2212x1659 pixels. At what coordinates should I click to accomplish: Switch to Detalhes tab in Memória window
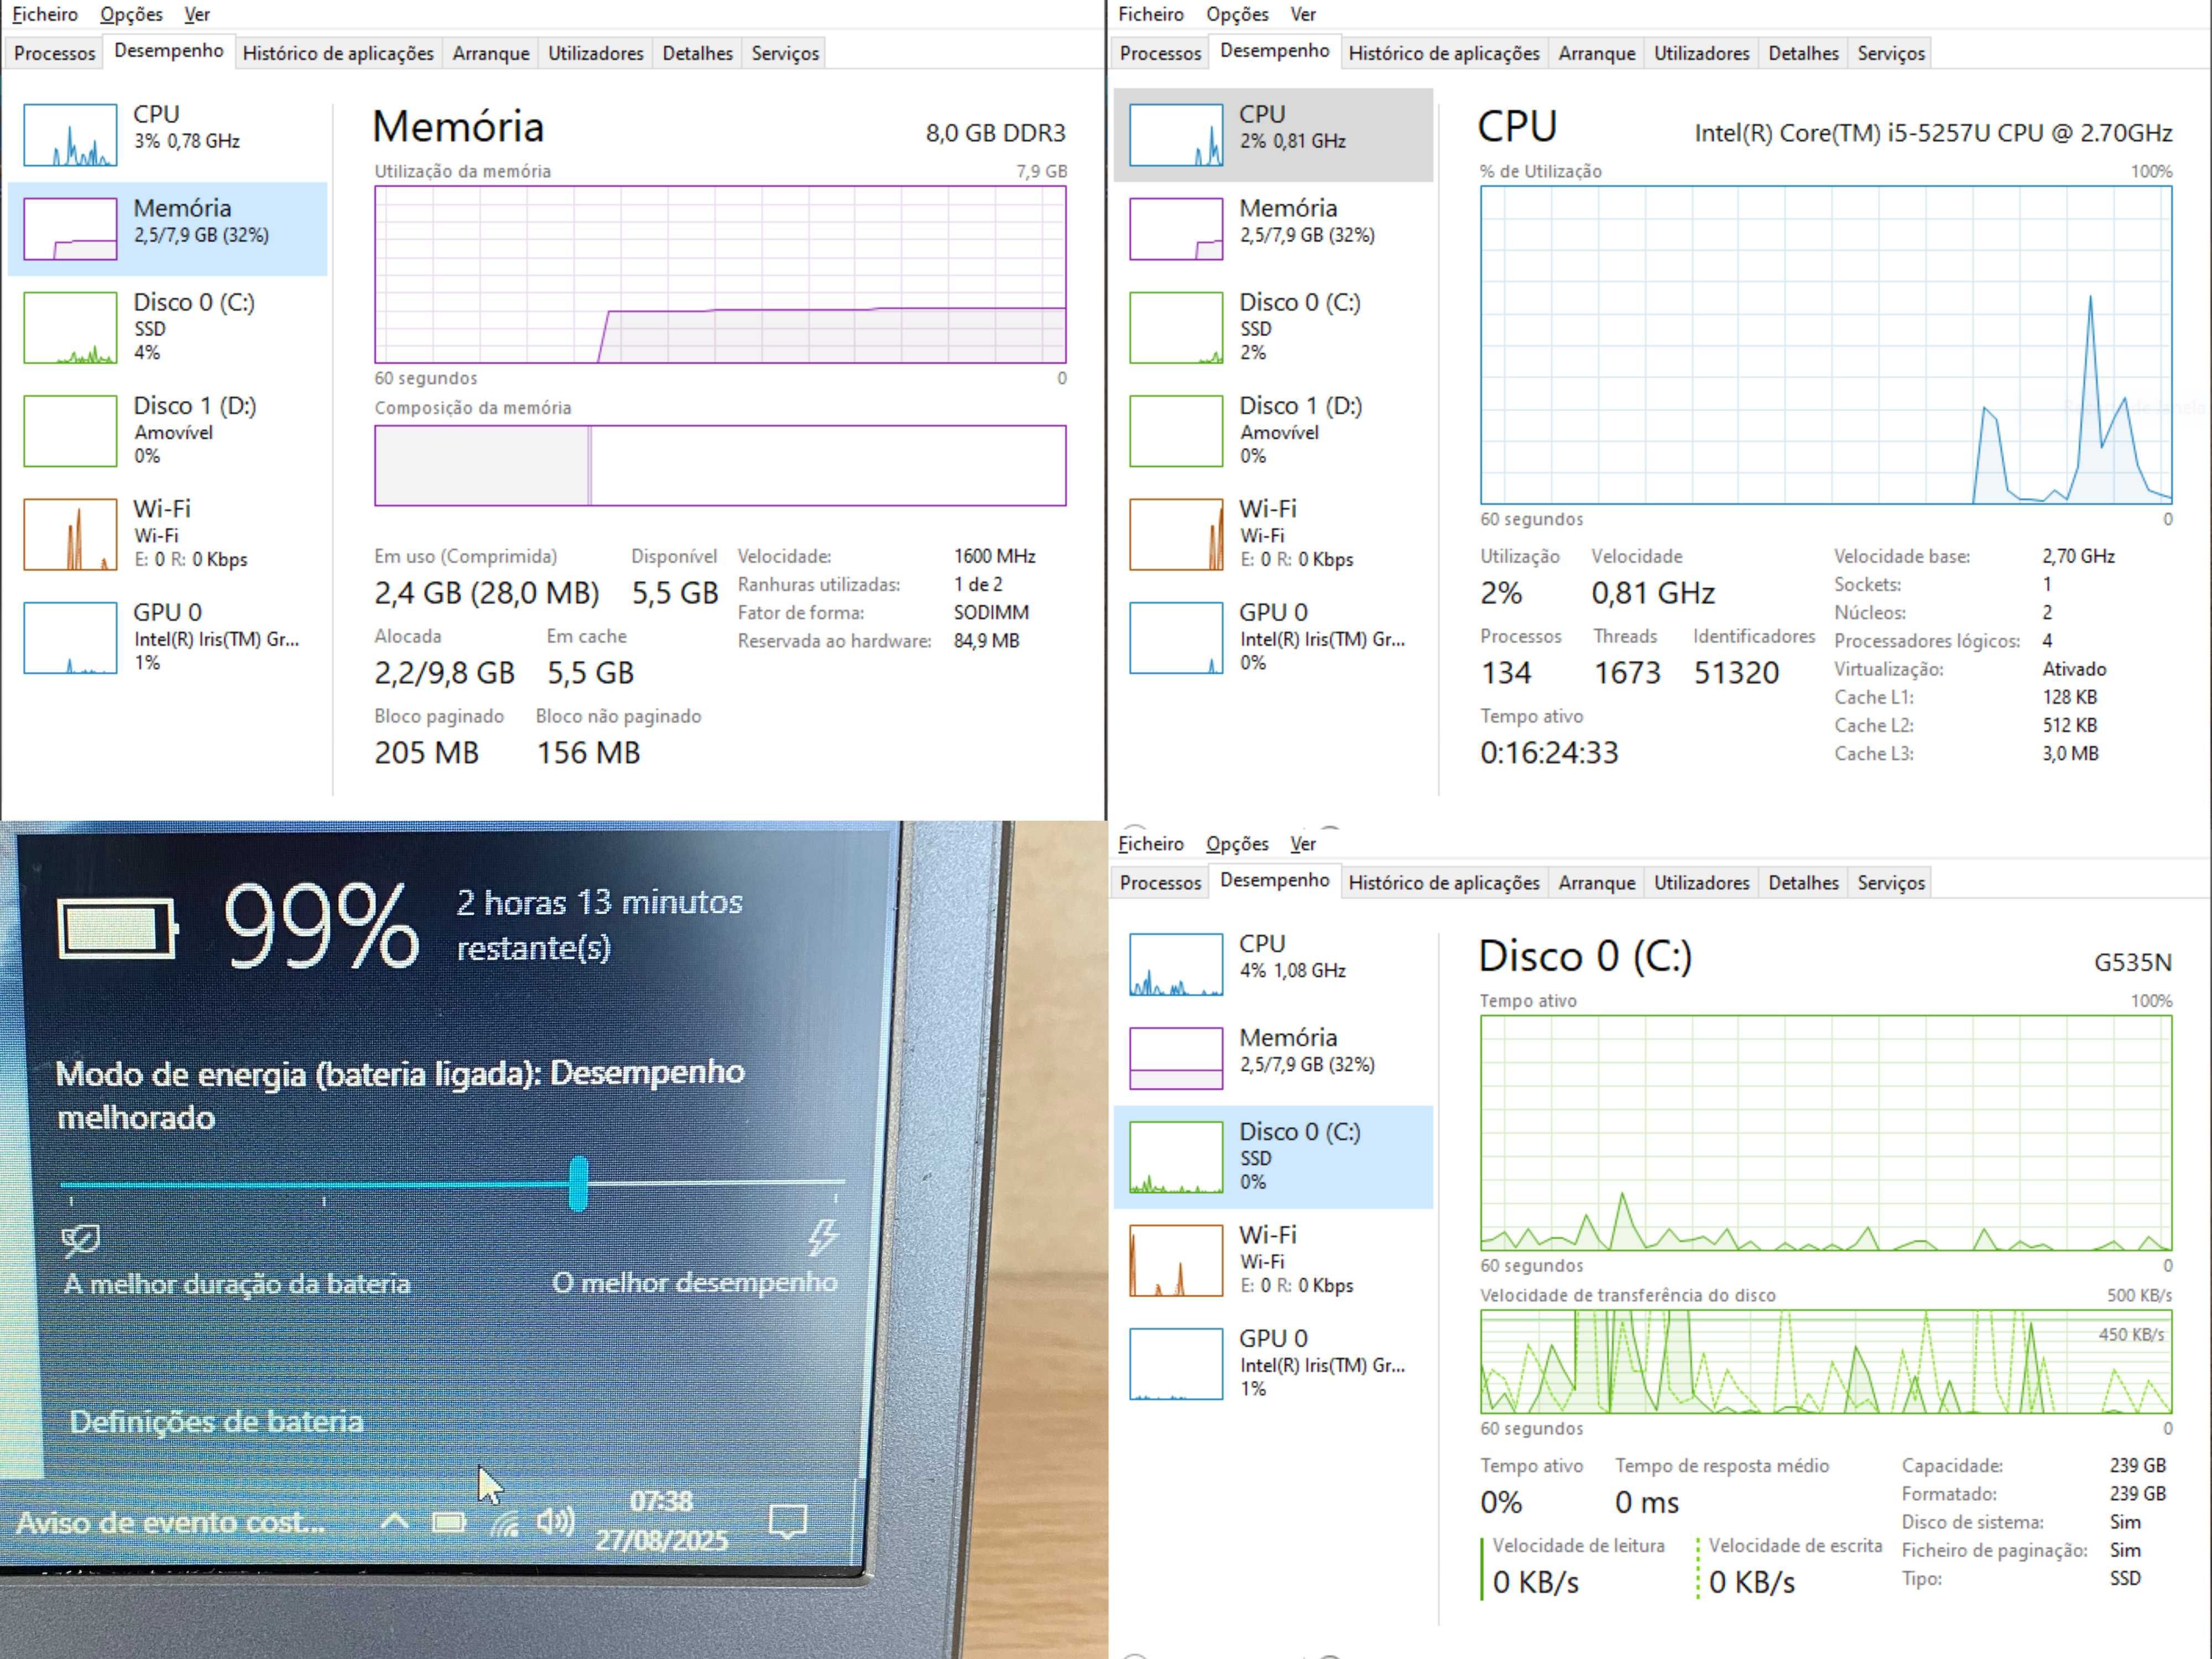coord(698,53)
